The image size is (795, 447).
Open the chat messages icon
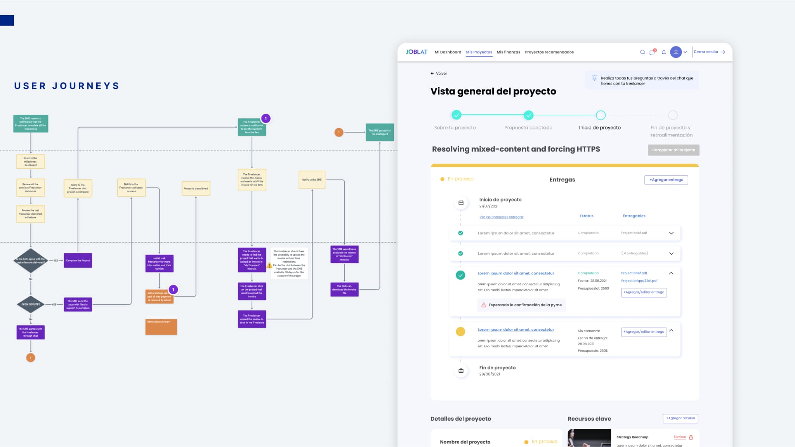652,52
